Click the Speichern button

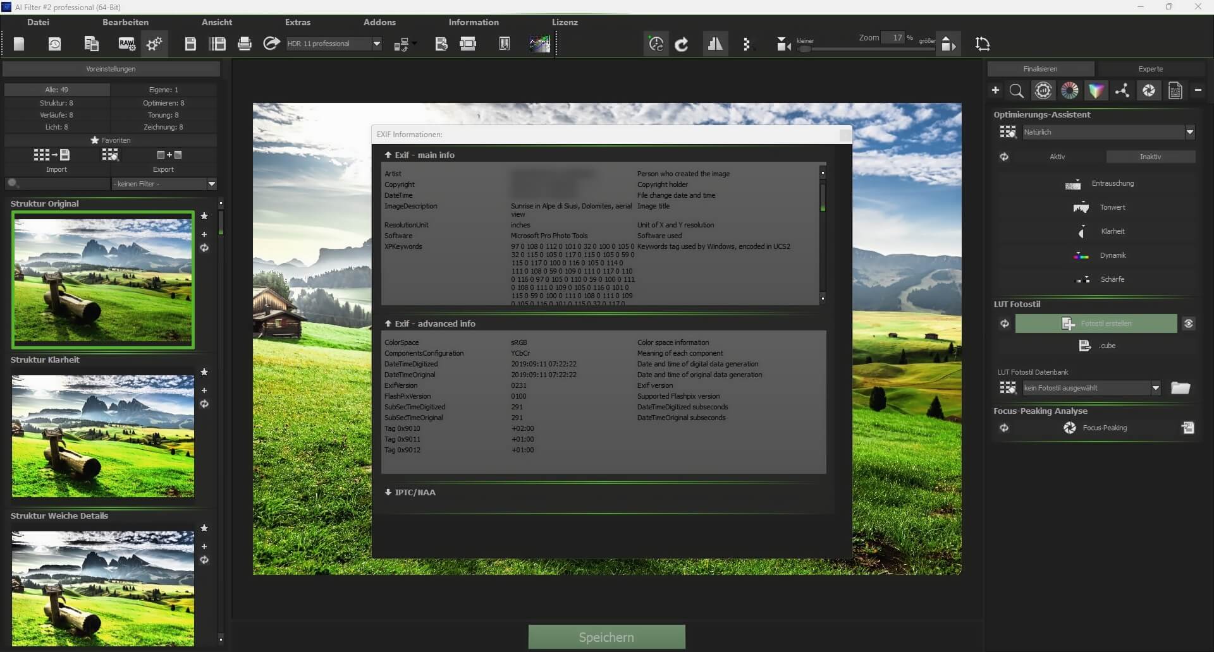click(x=606, y=637)
